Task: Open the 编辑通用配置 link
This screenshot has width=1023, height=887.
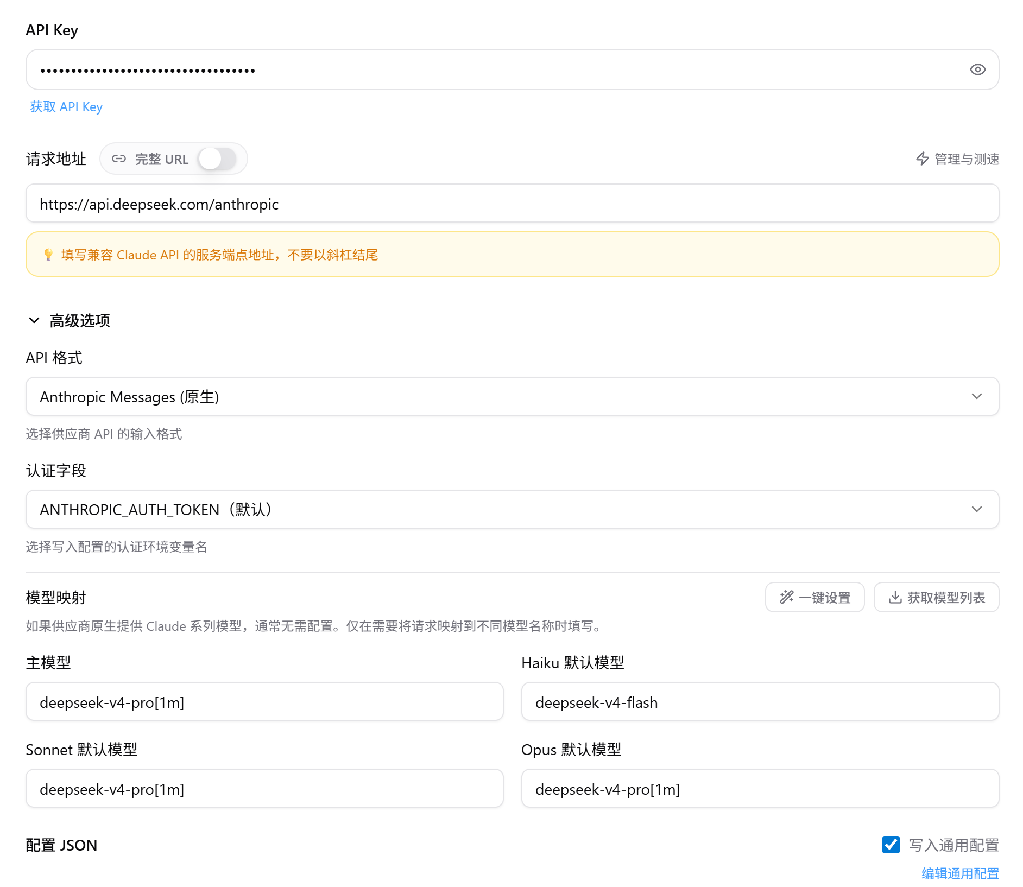Action: [x=960, y=873]
